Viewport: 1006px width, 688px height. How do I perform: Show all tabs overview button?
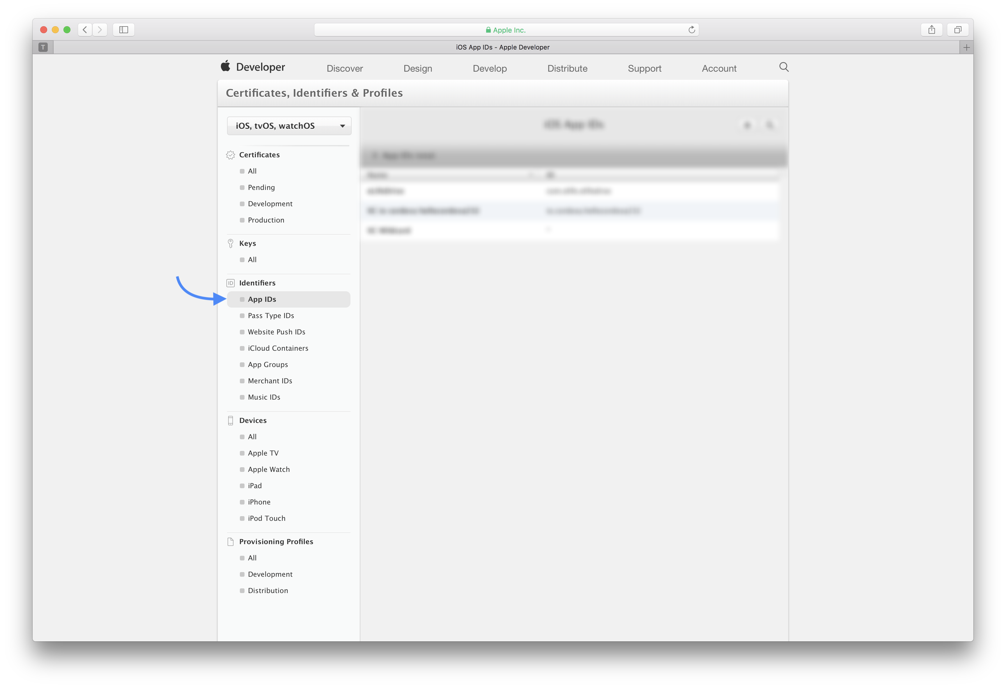click(x=957, y=29)
